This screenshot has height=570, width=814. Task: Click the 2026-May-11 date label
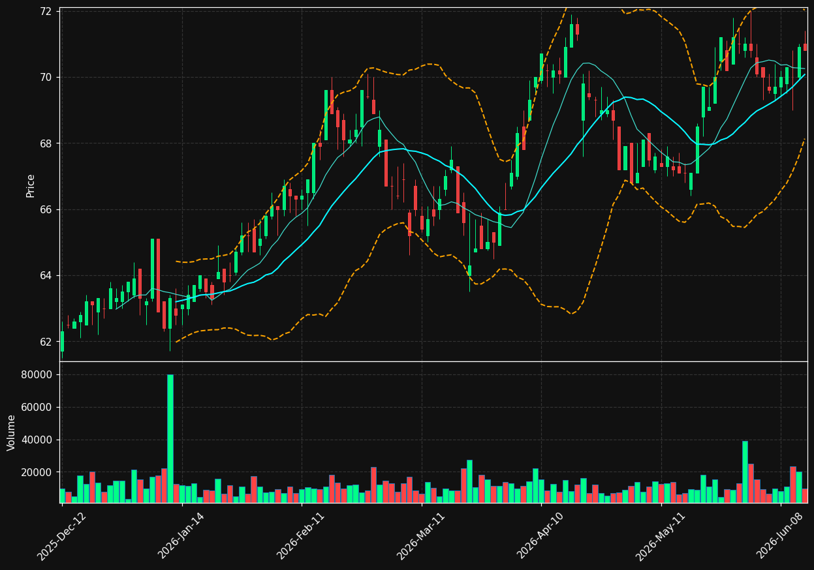point(660,536)
